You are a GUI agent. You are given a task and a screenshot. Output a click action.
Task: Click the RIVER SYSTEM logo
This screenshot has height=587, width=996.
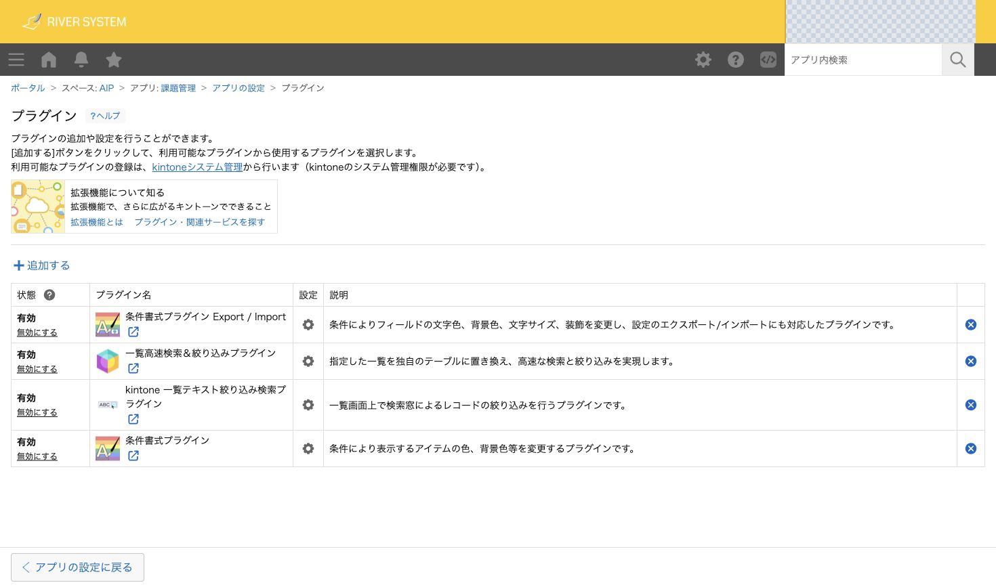tap(75, 22)
